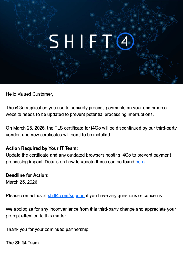Click the apology for inconvenience paragraph
Screen dimensions: 183x254
pos(91,212)
